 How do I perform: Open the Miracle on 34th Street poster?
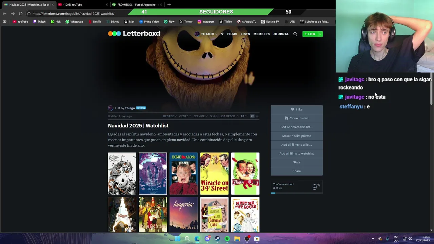point(214,174)
